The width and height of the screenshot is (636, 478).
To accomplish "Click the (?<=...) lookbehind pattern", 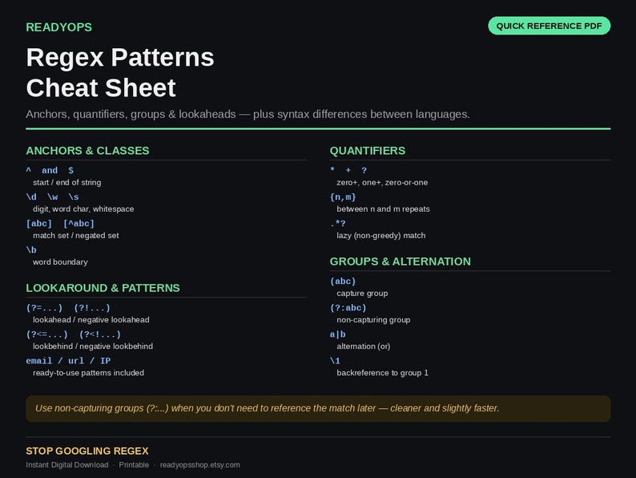I will (x=46, y=334).
